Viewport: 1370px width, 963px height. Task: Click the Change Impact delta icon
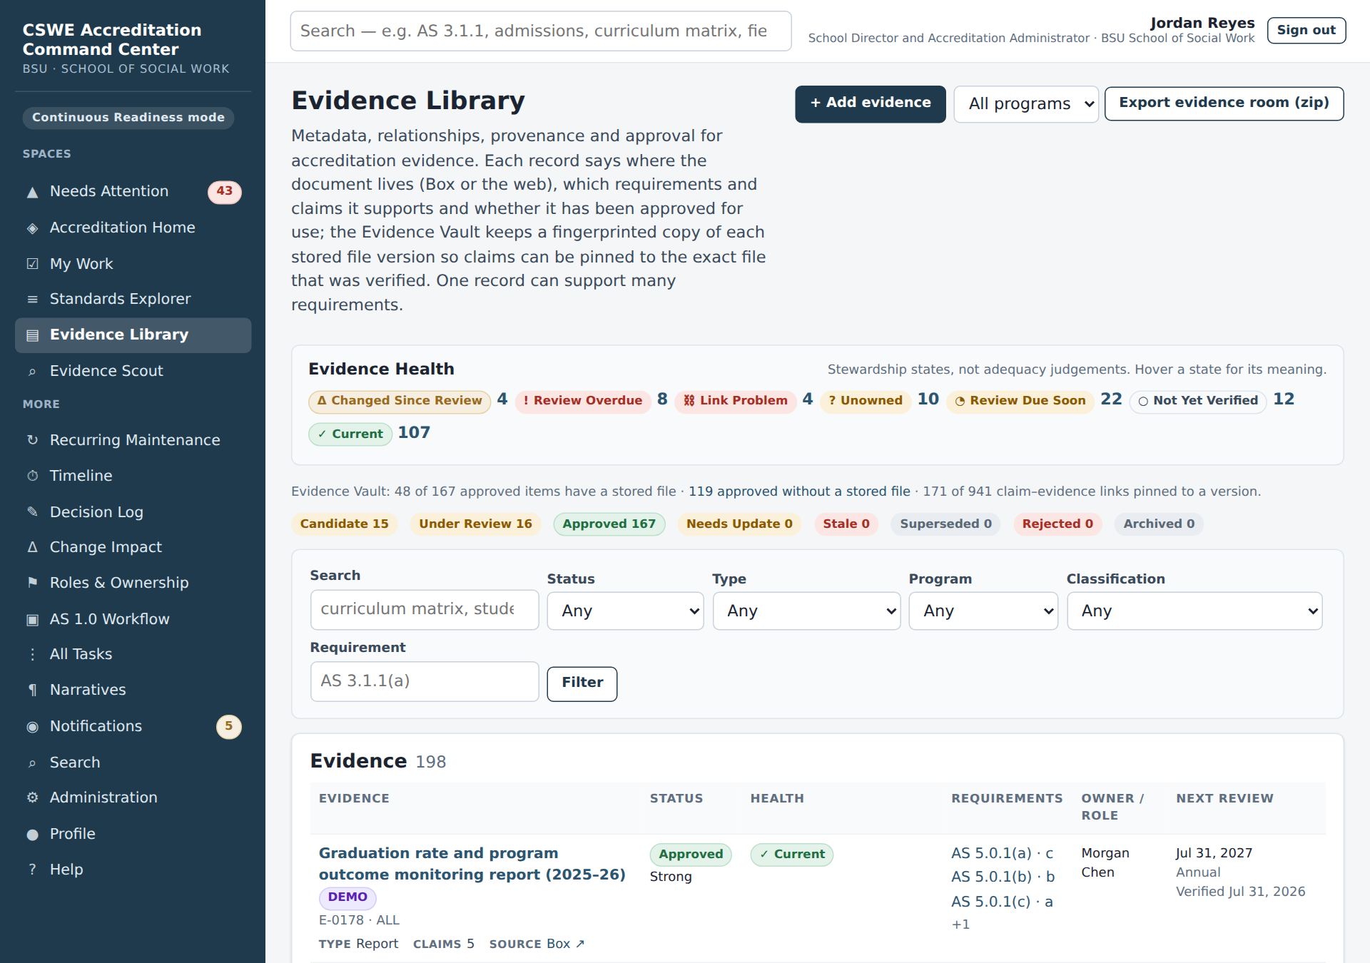click(32, 547)
